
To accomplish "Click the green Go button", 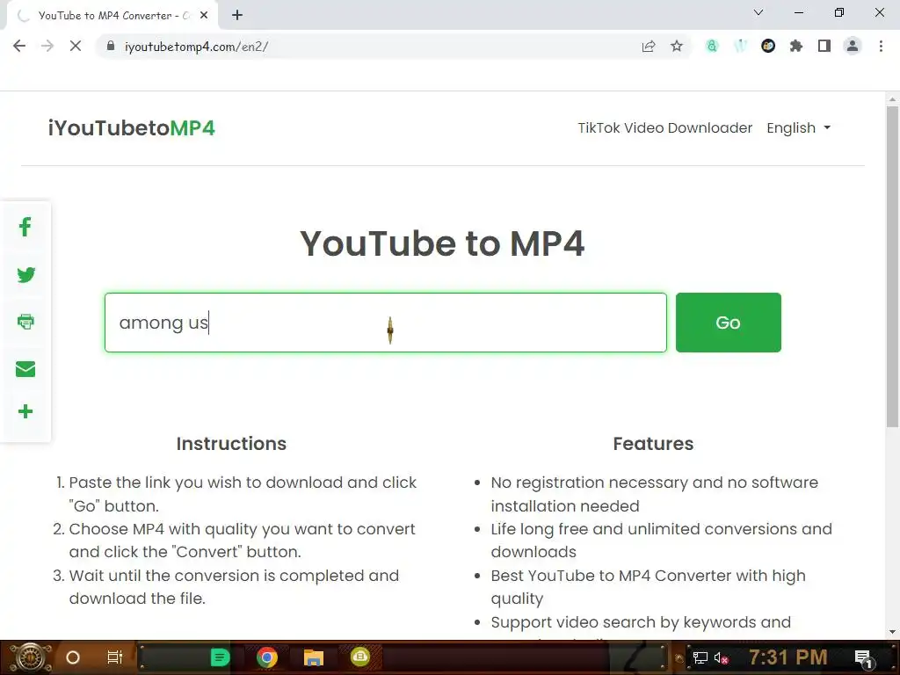I will coord(729,323).
